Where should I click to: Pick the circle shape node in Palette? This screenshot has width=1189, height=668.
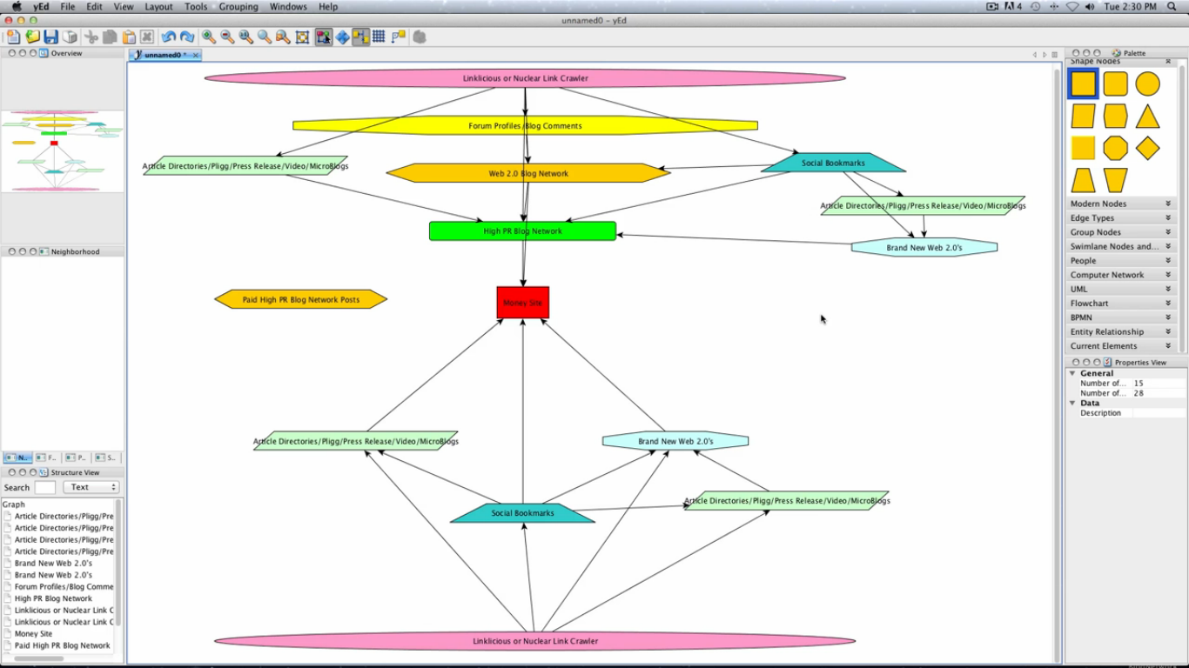(x=1147, y=84)
